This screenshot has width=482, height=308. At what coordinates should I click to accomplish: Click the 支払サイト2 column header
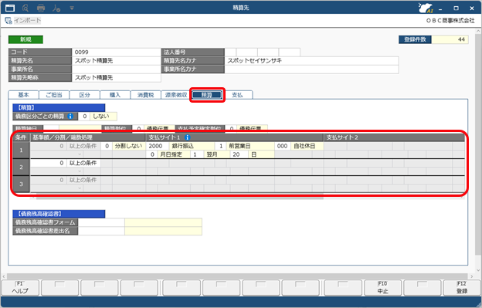[x=394, y=137]
